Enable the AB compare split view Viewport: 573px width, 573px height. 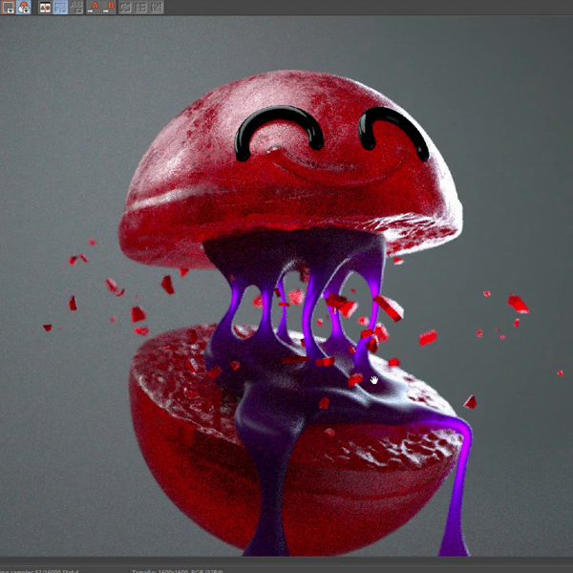[45, 7]
